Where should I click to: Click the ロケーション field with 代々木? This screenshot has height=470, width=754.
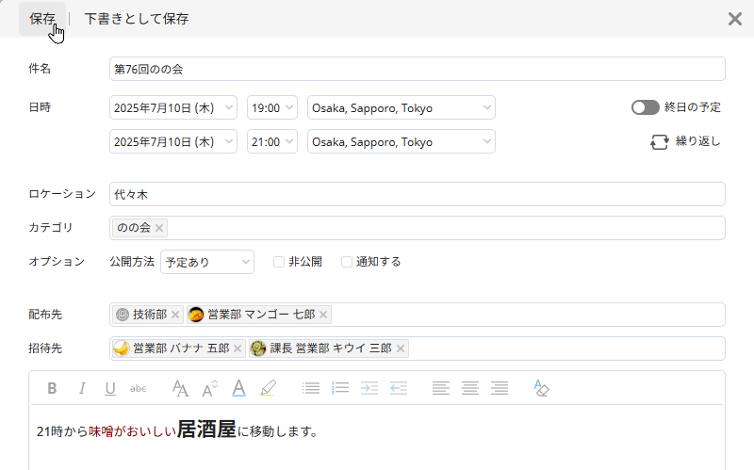(417, 194)
